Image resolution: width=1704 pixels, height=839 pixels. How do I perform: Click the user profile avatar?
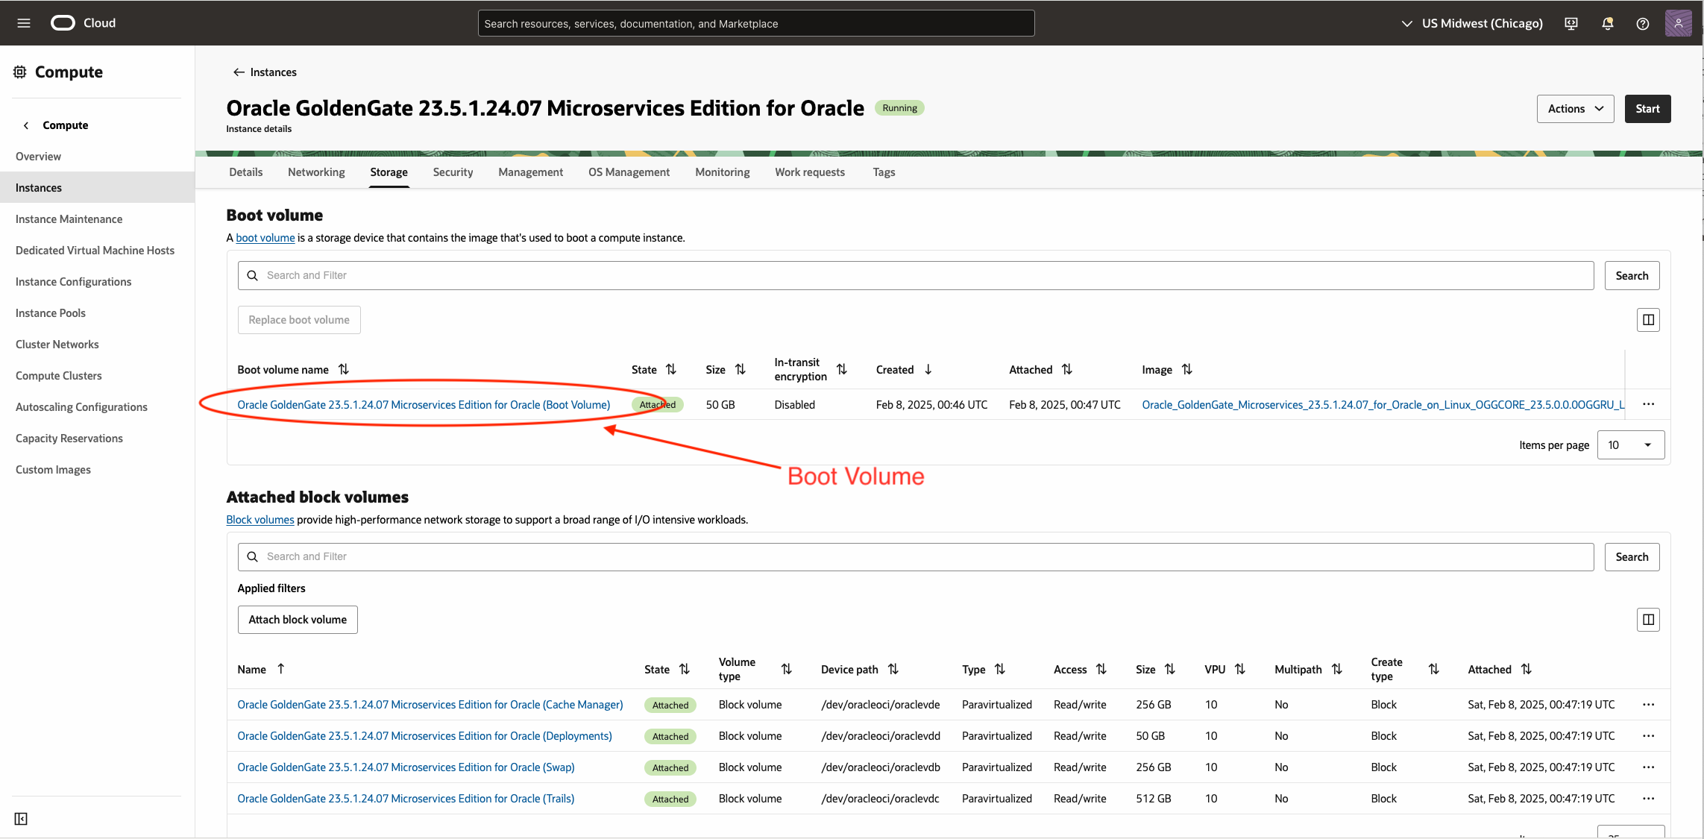click(x=1679, y=23)
